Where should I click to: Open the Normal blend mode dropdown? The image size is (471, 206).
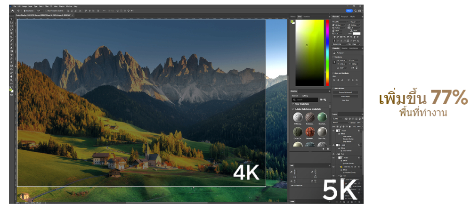click(341, 123)
